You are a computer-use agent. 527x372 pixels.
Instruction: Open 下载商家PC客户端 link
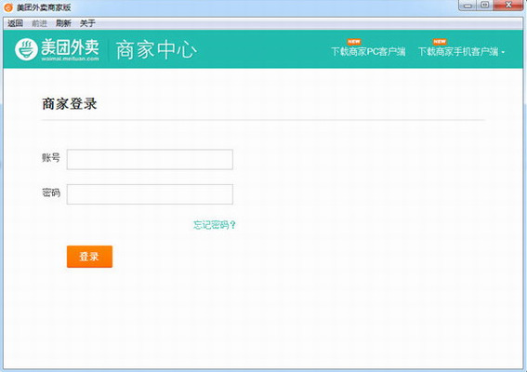click(368, 52)
